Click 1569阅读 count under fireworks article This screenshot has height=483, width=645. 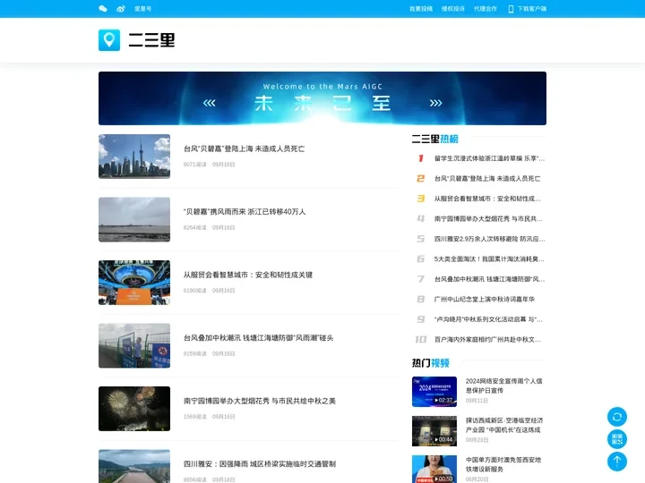pyautogui.click(x=195, y=417)
